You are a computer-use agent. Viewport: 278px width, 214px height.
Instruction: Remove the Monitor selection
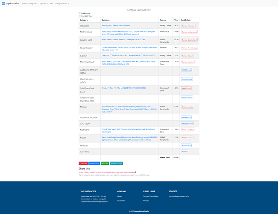pyautogui.click(x=187, y=107)
